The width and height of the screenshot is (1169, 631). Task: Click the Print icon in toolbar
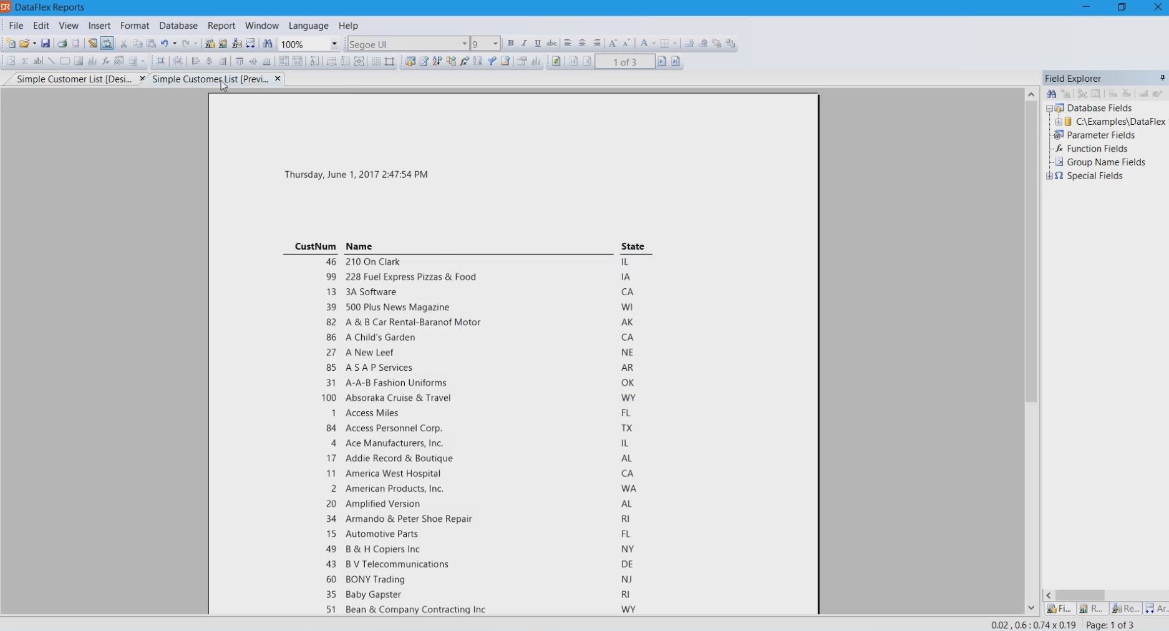[62, 44]
